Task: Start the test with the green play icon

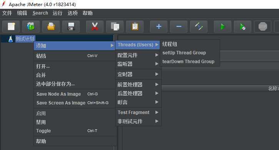Action: click(222, 26)
